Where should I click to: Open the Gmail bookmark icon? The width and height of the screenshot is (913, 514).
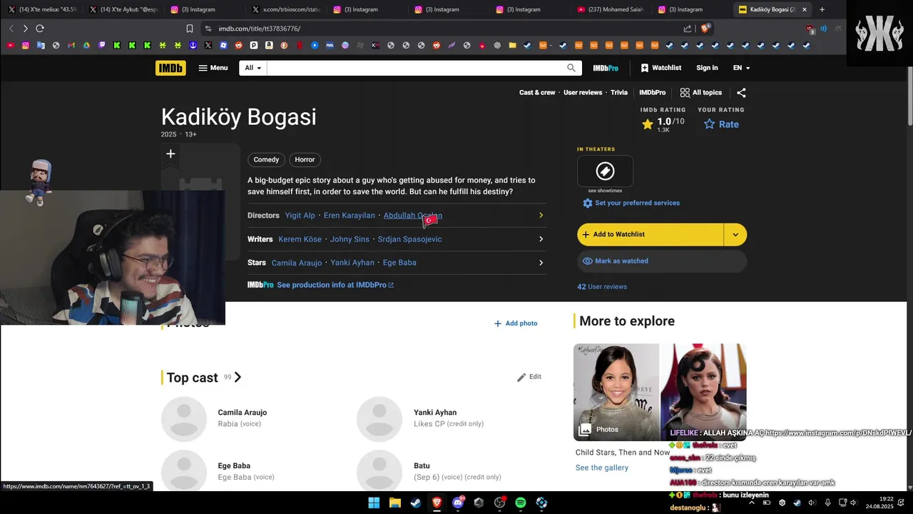[x=71, y=45]
